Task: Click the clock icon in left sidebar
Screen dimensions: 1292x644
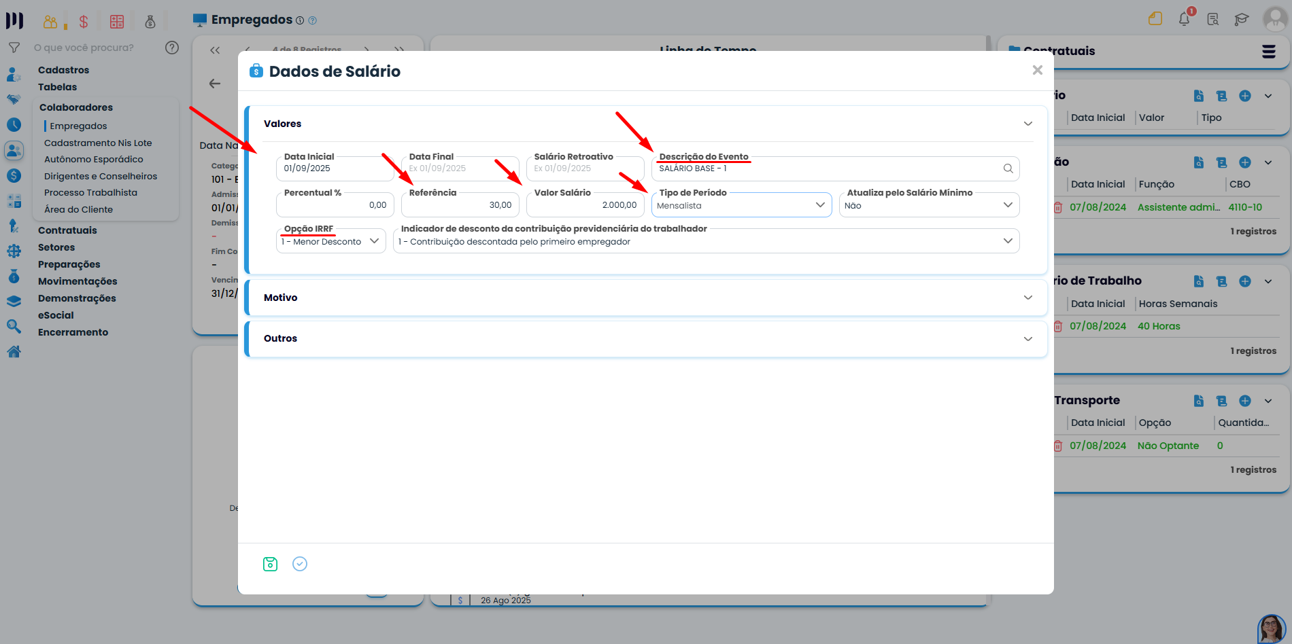Action: coord(14,125)
